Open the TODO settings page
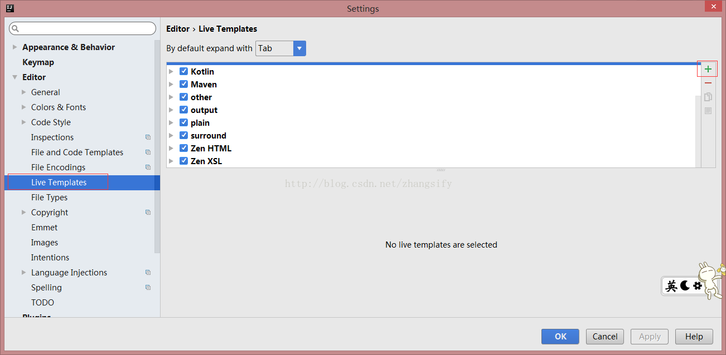Screen dimensions: 726x355 [x=42, y=303]
